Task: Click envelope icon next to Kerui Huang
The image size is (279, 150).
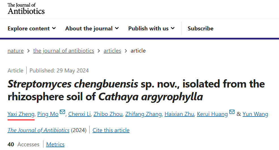Action: click(232, 112)
